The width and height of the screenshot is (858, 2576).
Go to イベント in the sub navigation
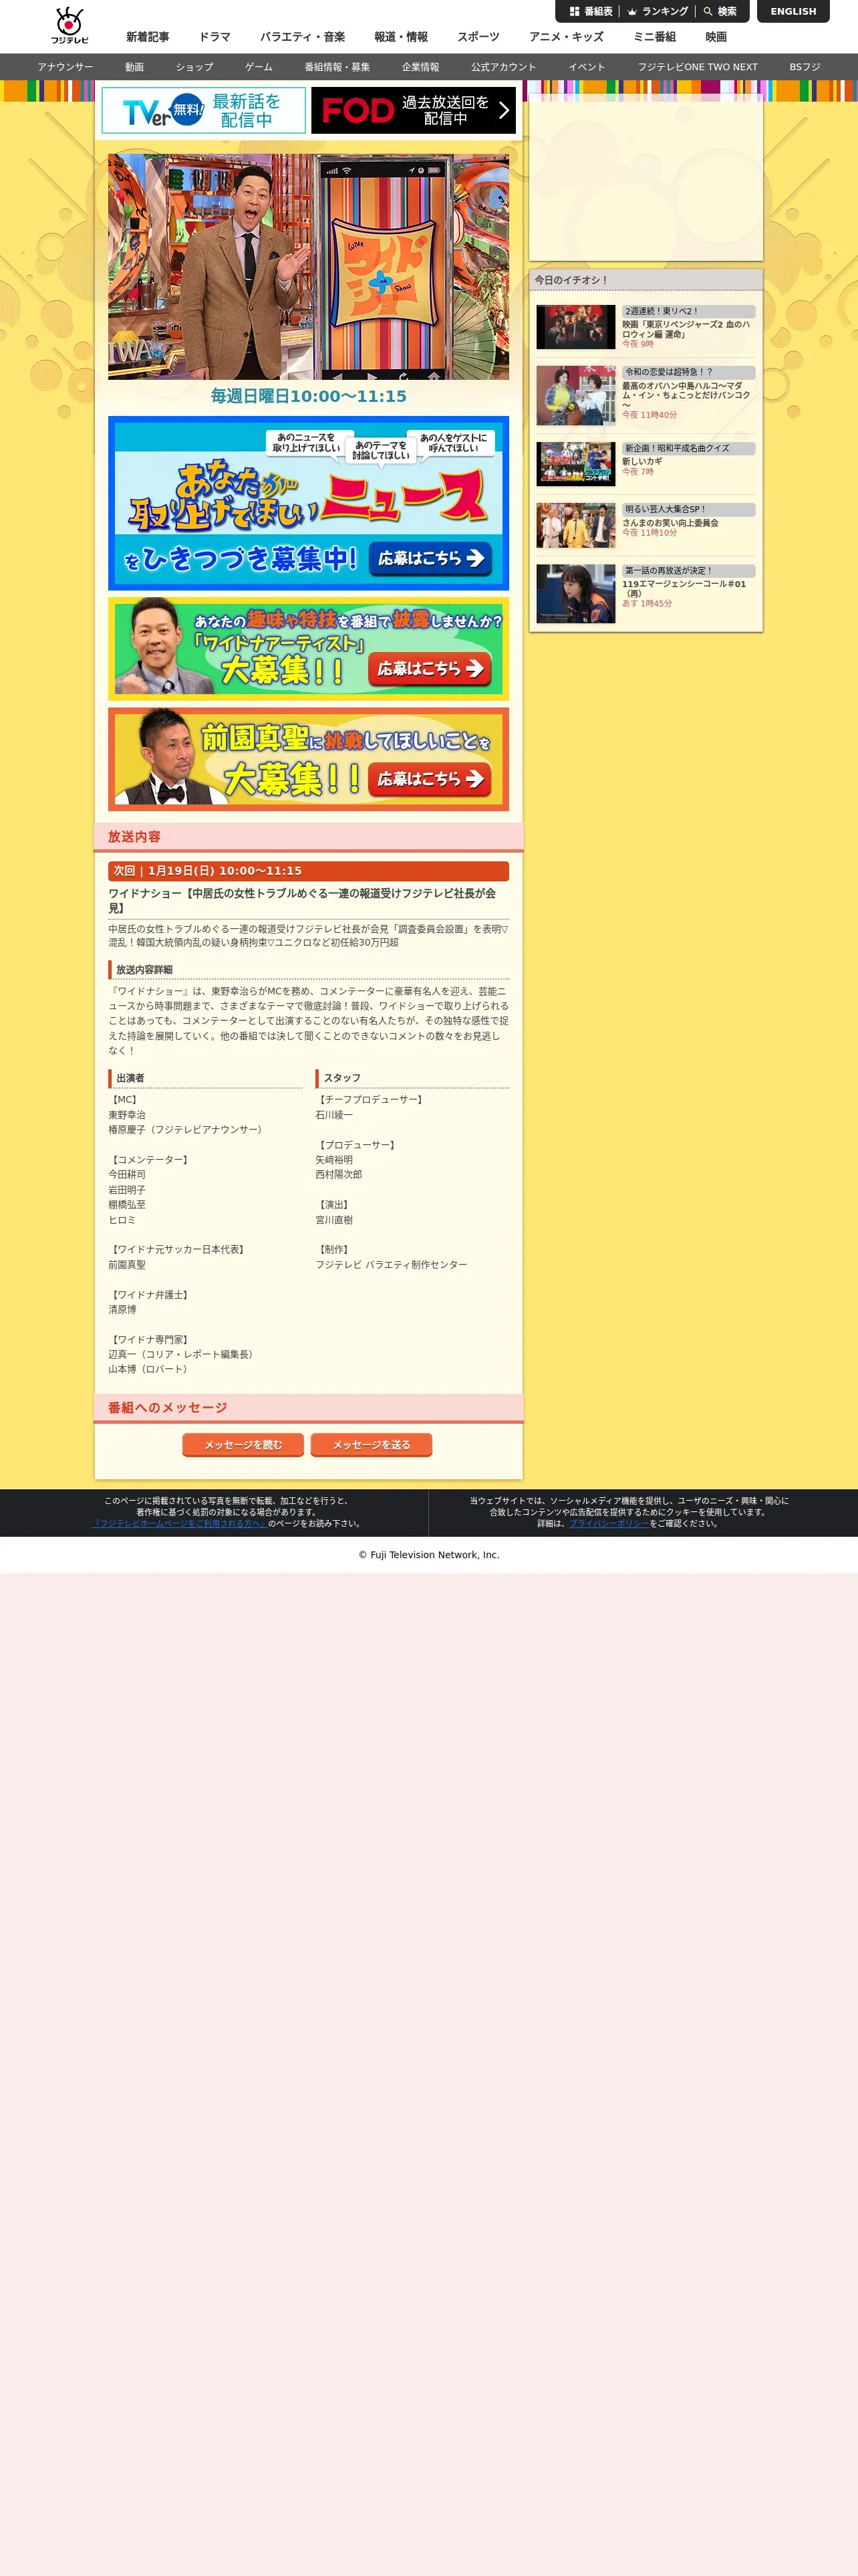click(x=586, y=67)
